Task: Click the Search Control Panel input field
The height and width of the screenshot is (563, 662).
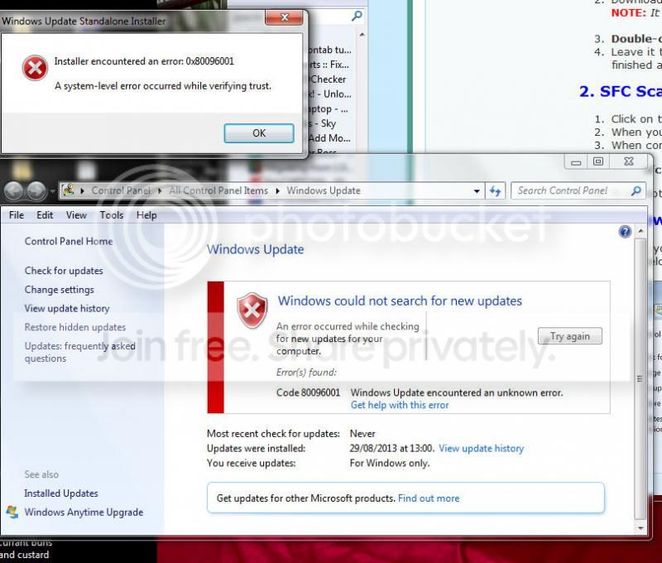Action: 571,191
